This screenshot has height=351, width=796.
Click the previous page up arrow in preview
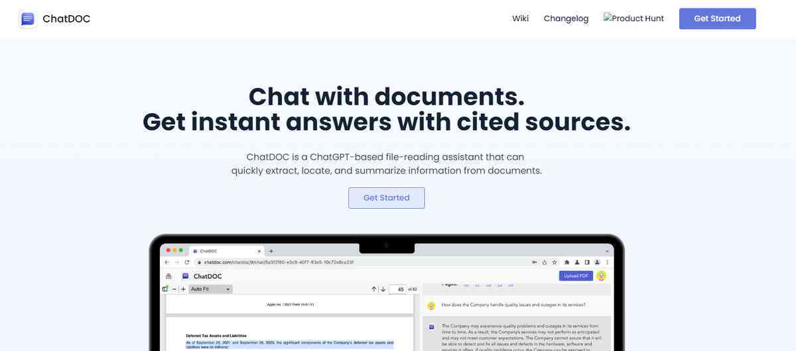point(373,289)
